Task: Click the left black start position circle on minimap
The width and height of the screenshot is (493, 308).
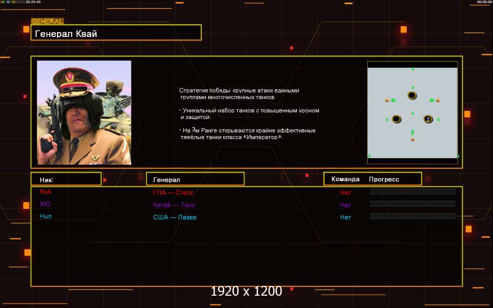Action: [396, 119]
